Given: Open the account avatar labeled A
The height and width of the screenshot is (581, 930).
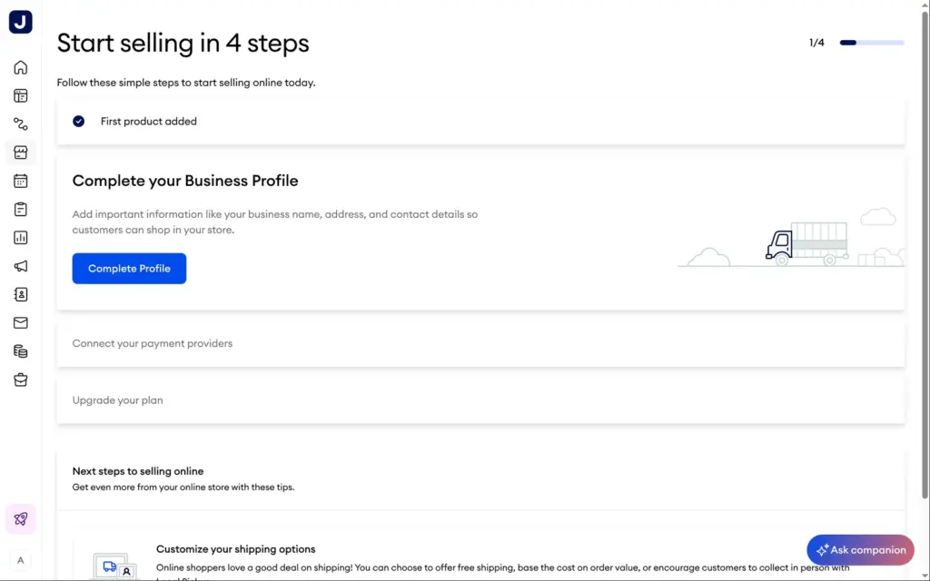Looking at the screenshot, I should [x=20, y=560].
